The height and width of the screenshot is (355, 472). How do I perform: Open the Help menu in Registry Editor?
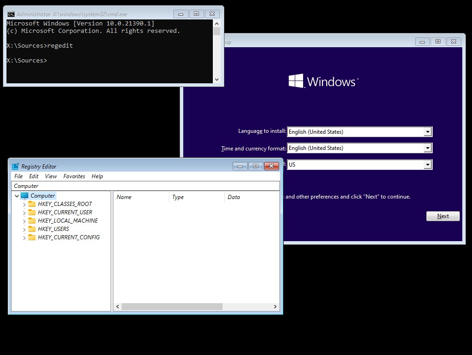(97, 176)
